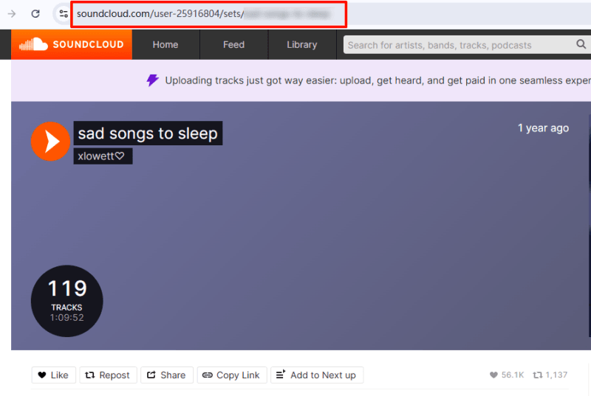The height and width of the screenshot is (396, 591).
Task: Click the search magnifier icon
Action: tap(581, 45)
